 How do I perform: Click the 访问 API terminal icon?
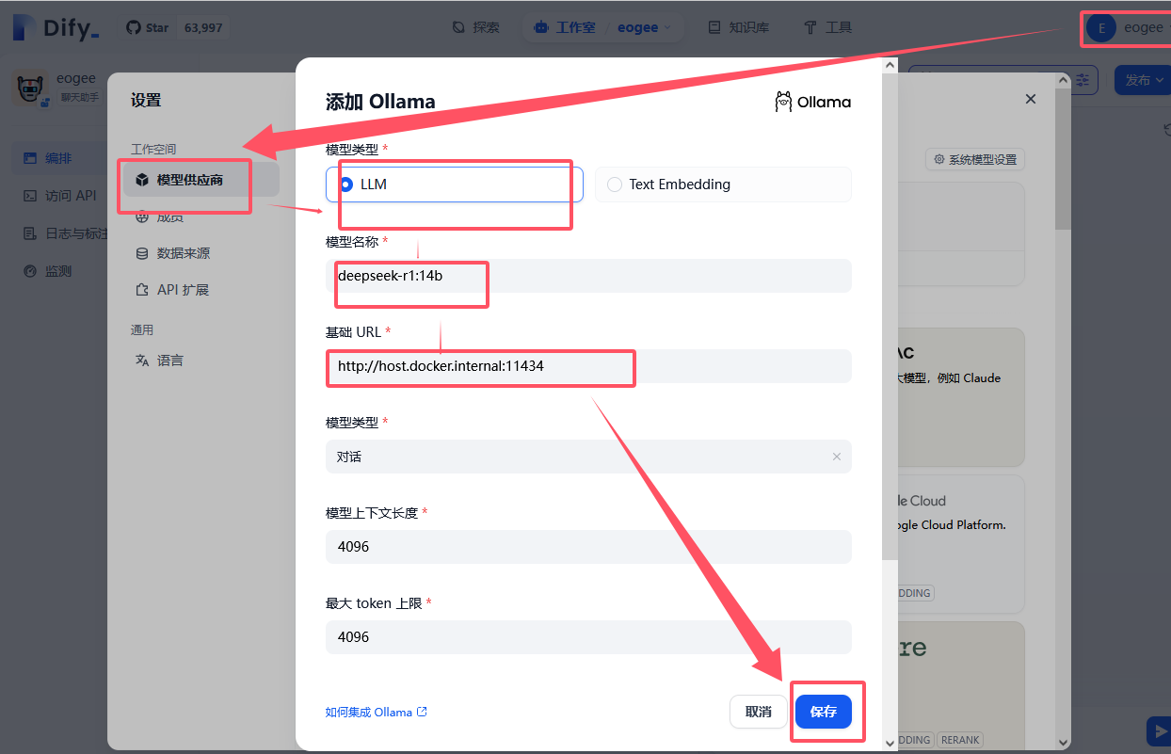pyautogui.click(x=30, y=196)
